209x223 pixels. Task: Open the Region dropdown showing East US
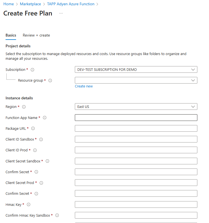pos(136,107)
